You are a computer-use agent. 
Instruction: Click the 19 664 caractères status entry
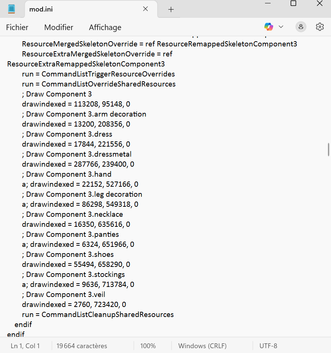pyautogui.click(x=82, y=346)
